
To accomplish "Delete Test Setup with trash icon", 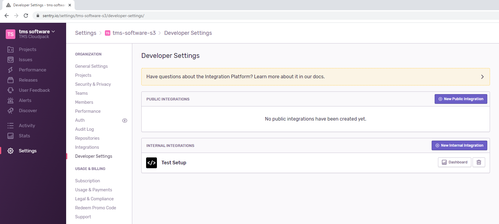I will coord(479,162).
